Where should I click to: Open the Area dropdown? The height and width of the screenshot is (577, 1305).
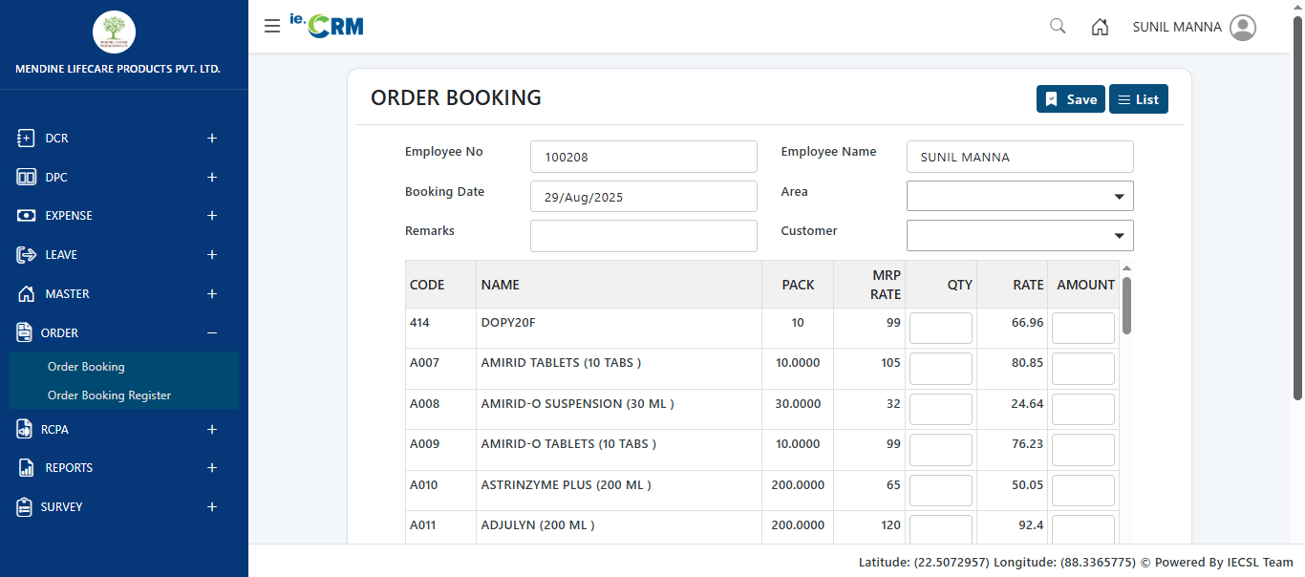[1019, 196]
